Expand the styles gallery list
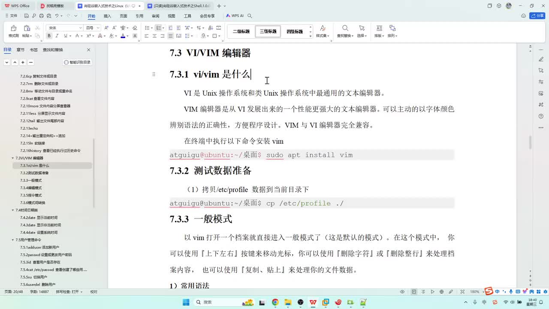549x309 pixels. (x=311, y=36)
